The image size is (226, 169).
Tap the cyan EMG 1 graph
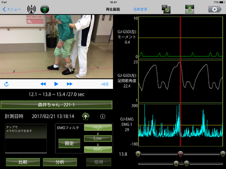(181, 125)
